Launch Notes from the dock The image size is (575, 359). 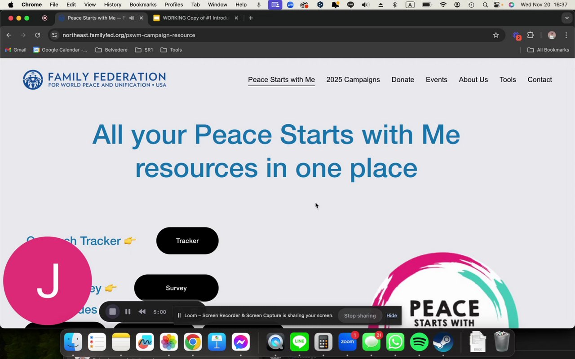pos(121,342)
